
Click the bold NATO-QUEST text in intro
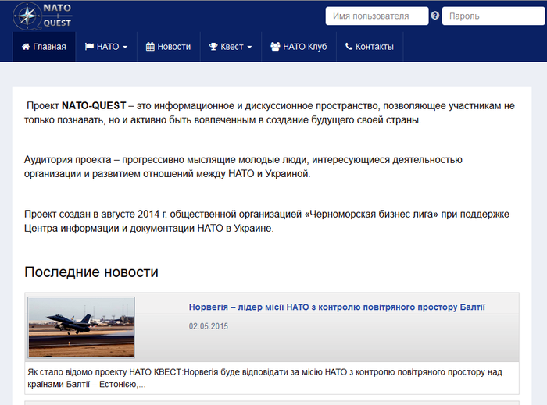94,105
